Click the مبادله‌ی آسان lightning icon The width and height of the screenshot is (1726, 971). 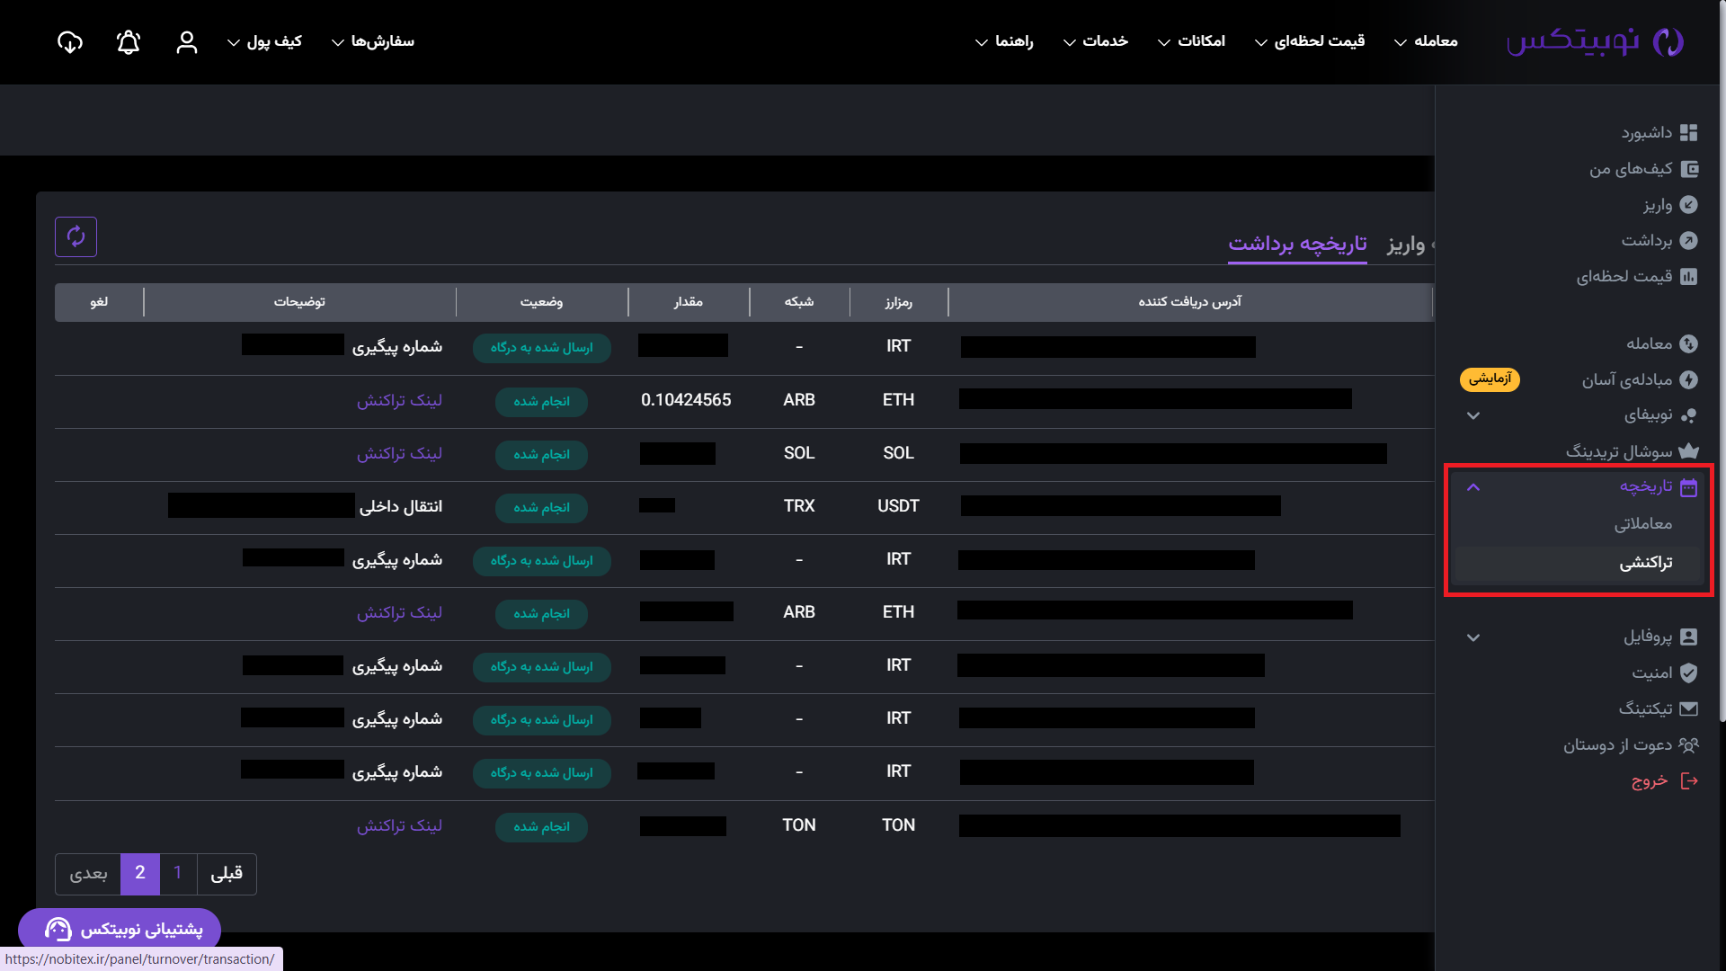tap(1689, 379)
